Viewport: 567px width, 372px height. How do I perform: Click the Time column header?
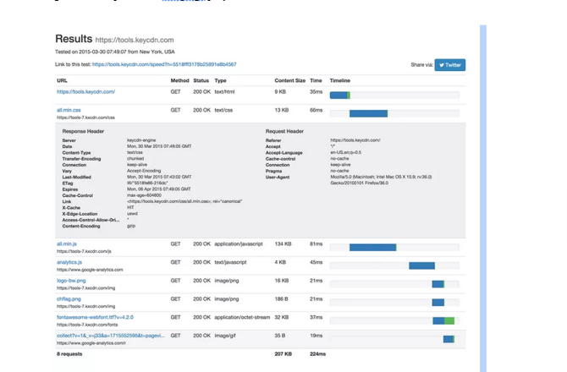tap(316, 80)
